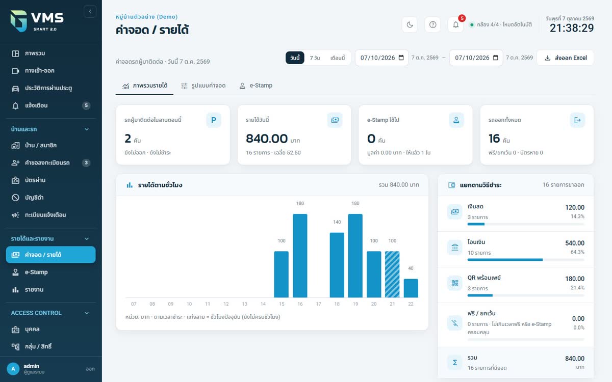Screen dimensions: 612x382
Task: Click the blocked circle icon for บัญชีดำ
Action: (x=15, y=198)
